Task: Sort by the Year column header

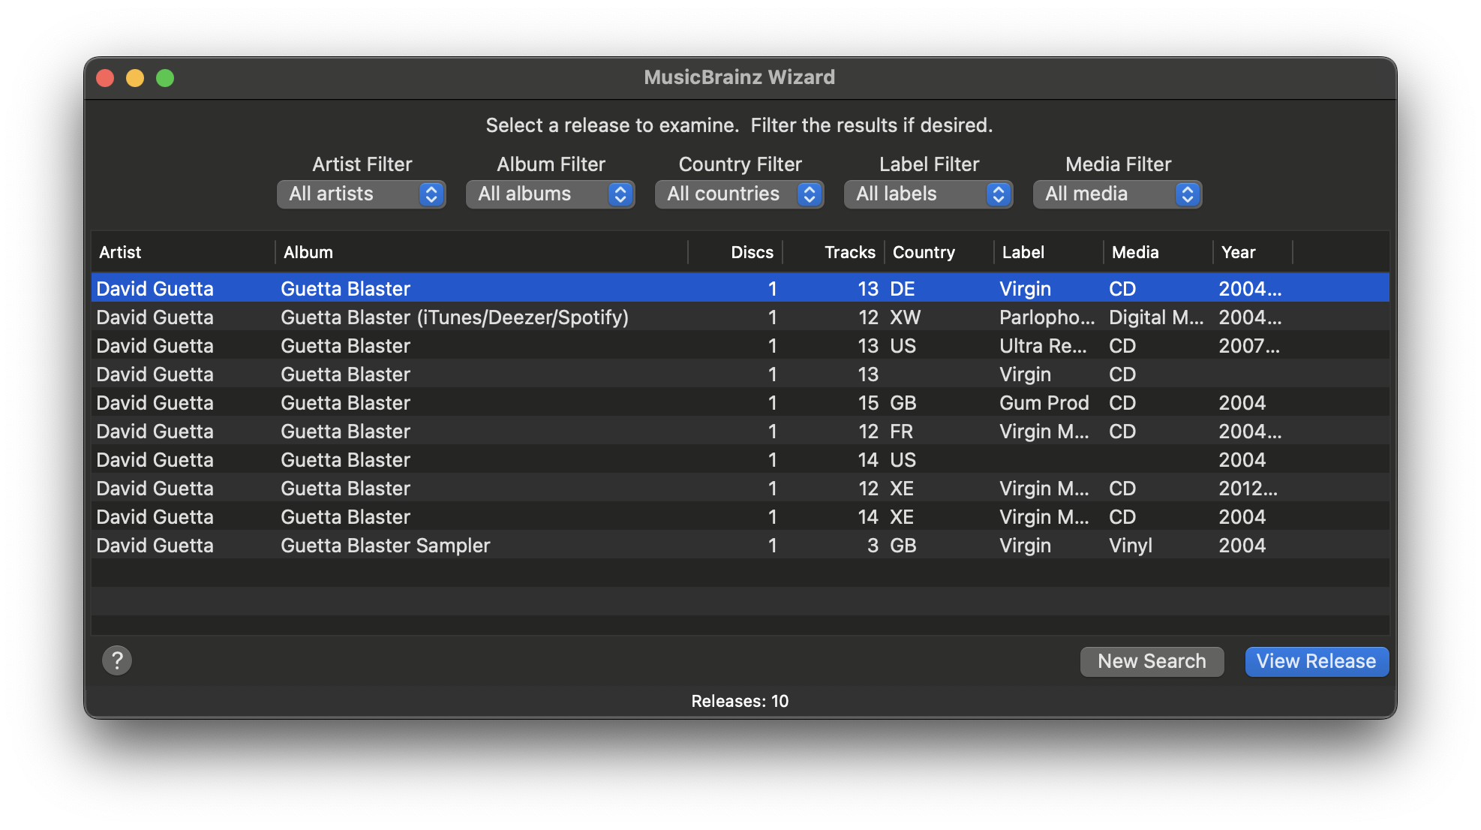Action: click(x=1253, y=252)
